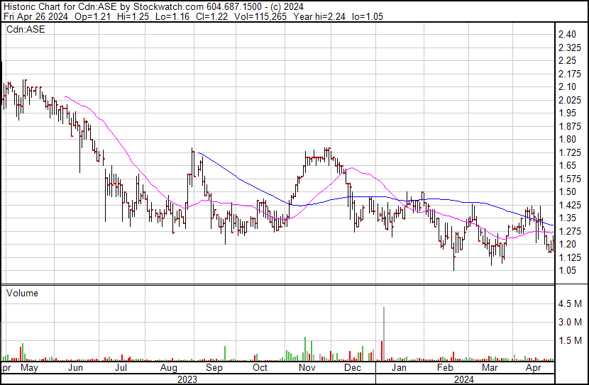Screen dimensions: 589x385
Task: Click the 2024 year label
Action: [464, 379]
